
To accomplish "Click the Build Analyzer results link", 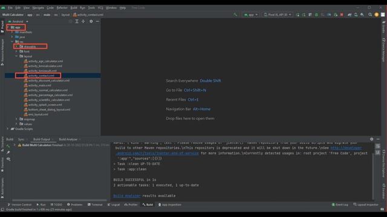I will pyautogui.click(x=127, y=196).
